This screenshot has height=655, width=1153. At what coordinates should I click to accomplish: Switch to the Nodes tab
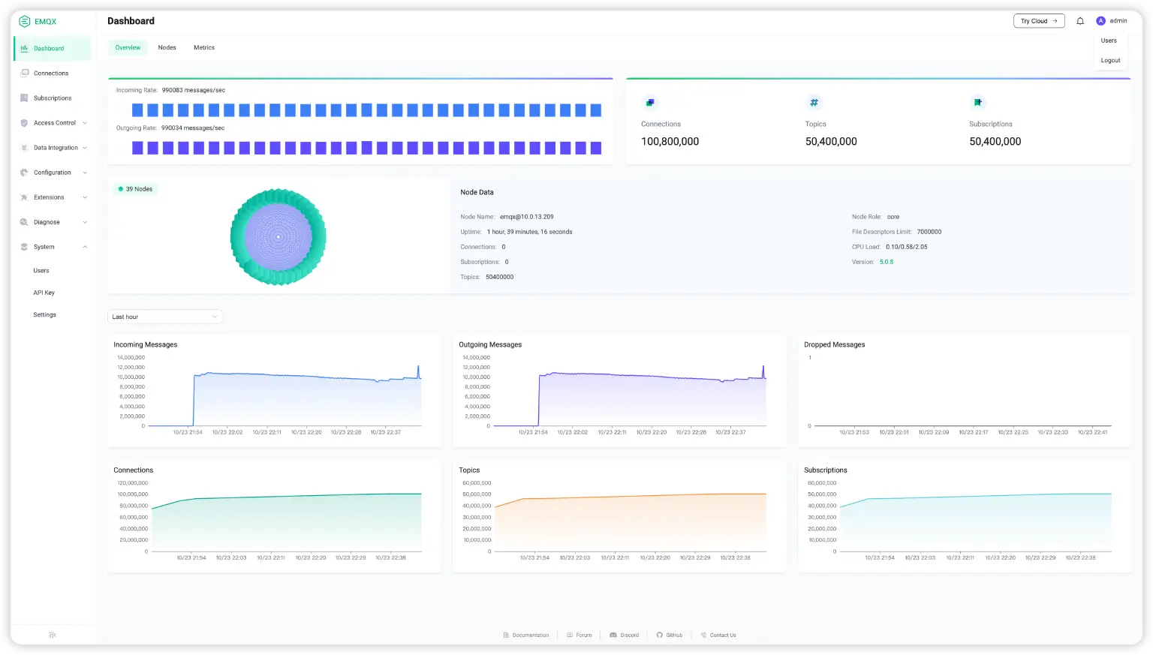click(x=167, y=47)
